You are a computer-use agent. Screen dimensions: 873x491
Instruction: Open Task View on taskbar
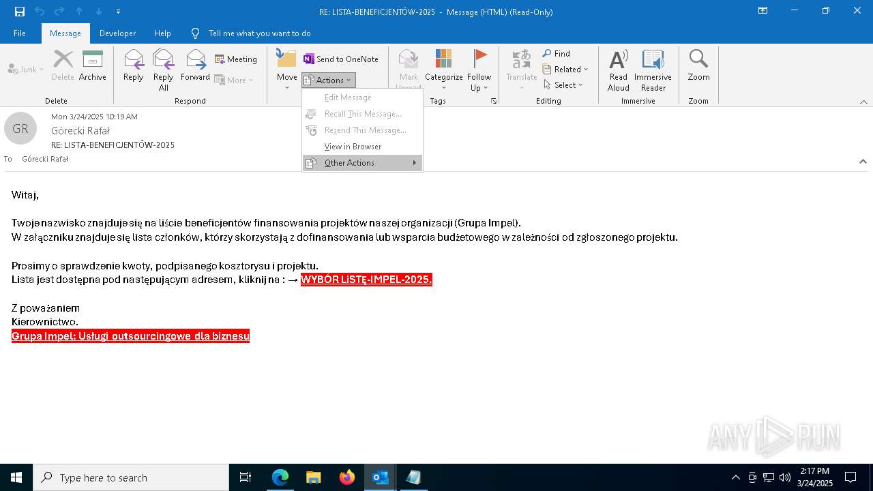coord(246,477)
